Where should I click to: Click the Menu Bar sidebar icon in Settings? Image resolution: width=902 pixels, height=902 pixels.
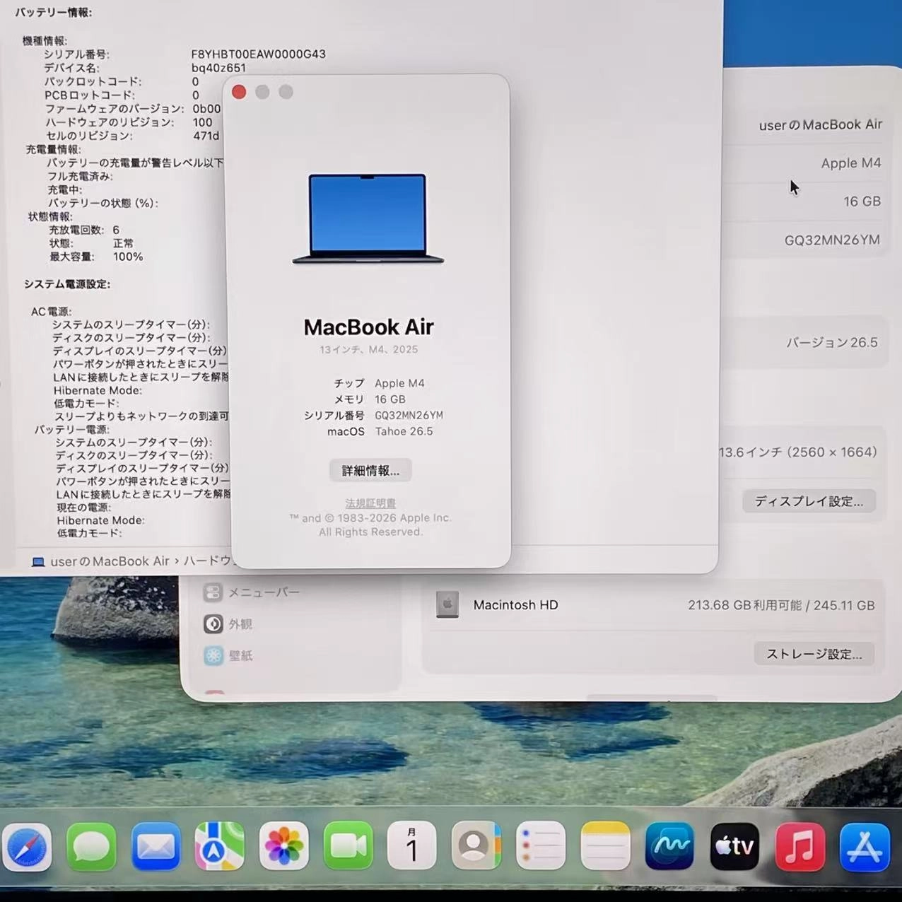pos(213,592)
